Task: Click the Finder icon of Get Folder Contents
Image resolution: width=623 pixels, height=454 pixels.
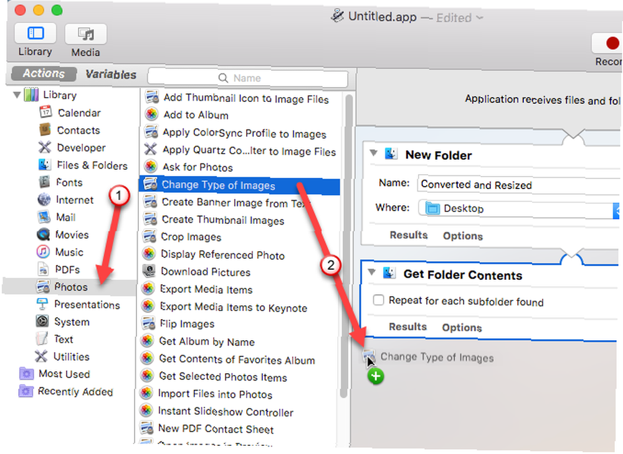Action: point(389,273)
